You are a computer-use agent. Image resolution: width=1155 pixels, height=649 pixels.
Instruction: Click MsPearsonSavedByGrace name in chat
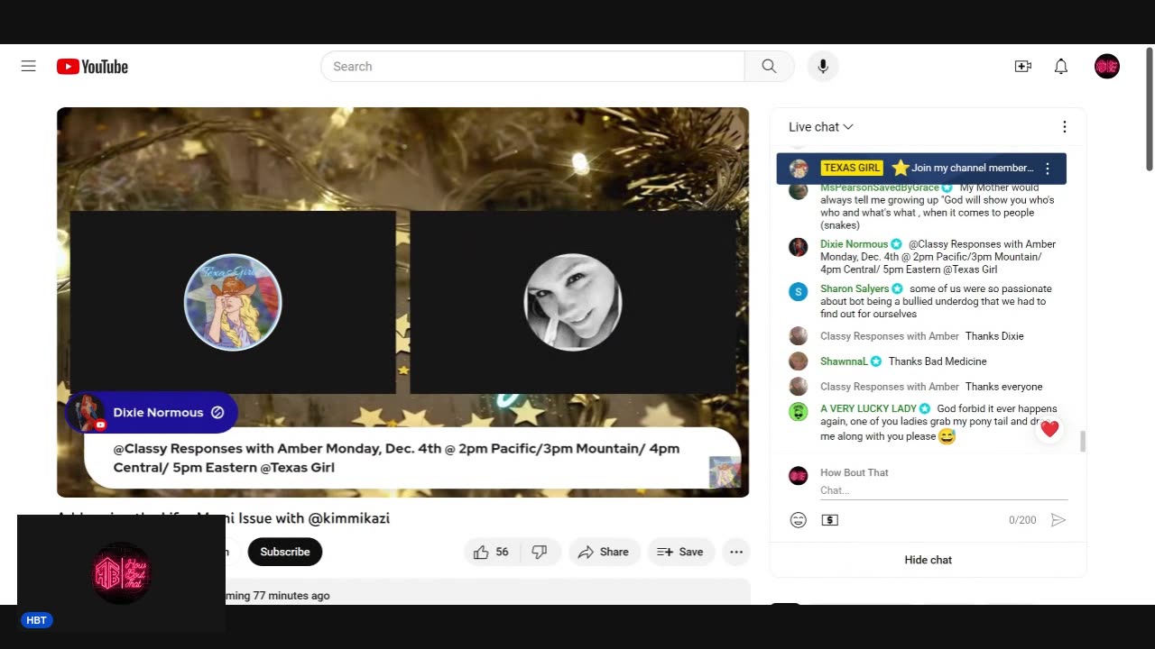(879, 188)
